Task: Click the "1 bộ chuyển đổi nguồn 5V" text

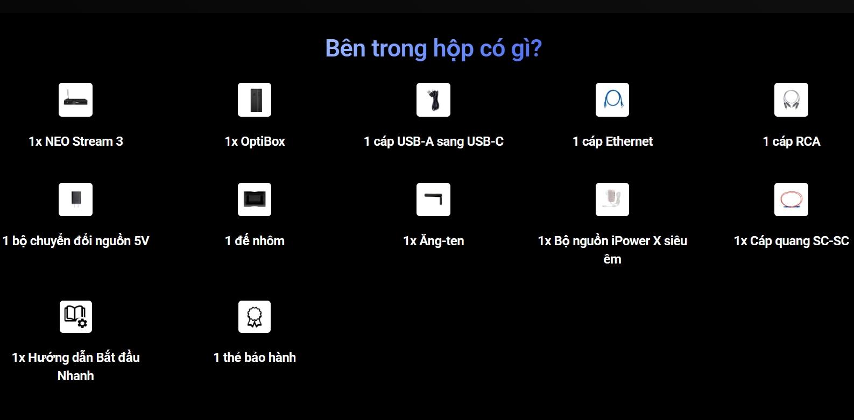Action: click(x=76, y=241)
